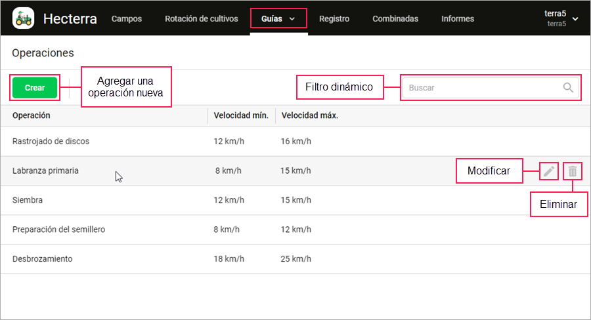Select the Siembra operation row

click(x=295, y=200)
